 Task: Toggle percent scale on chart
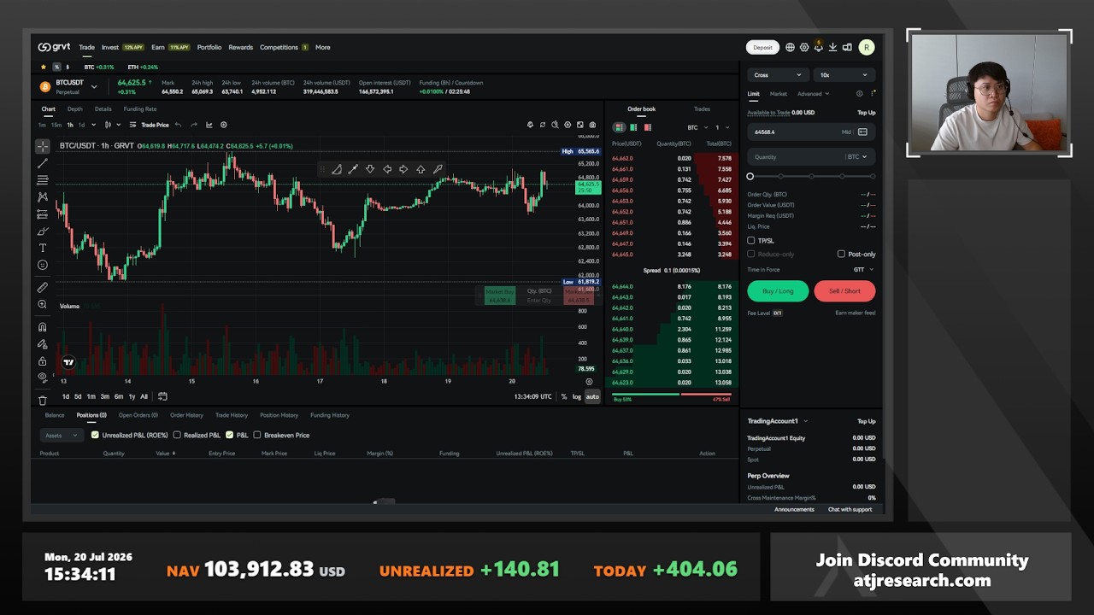click(x=563, y=396)
